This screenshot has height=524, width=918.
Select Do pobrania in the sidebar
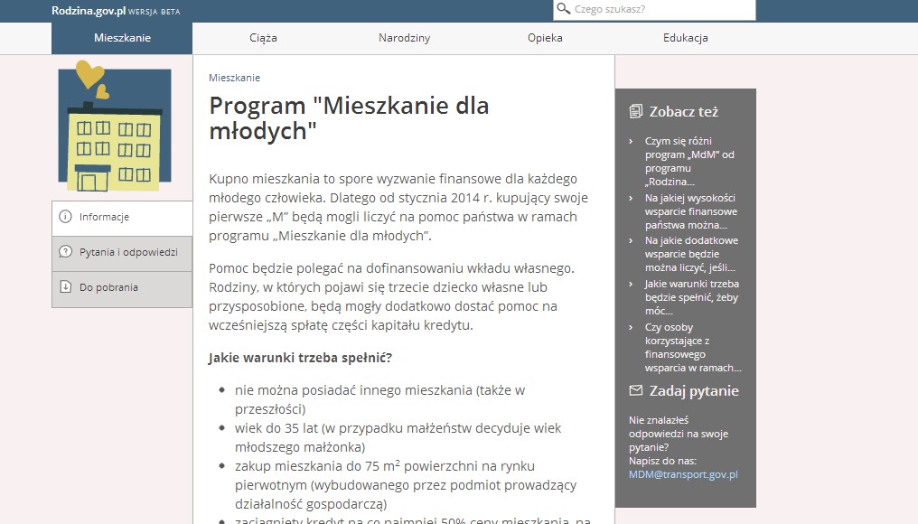108,287
